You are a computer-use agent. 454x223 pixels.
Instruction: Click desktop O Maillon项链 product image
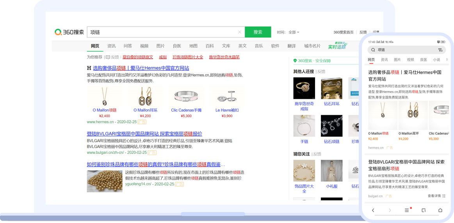[x=104, y=96]
